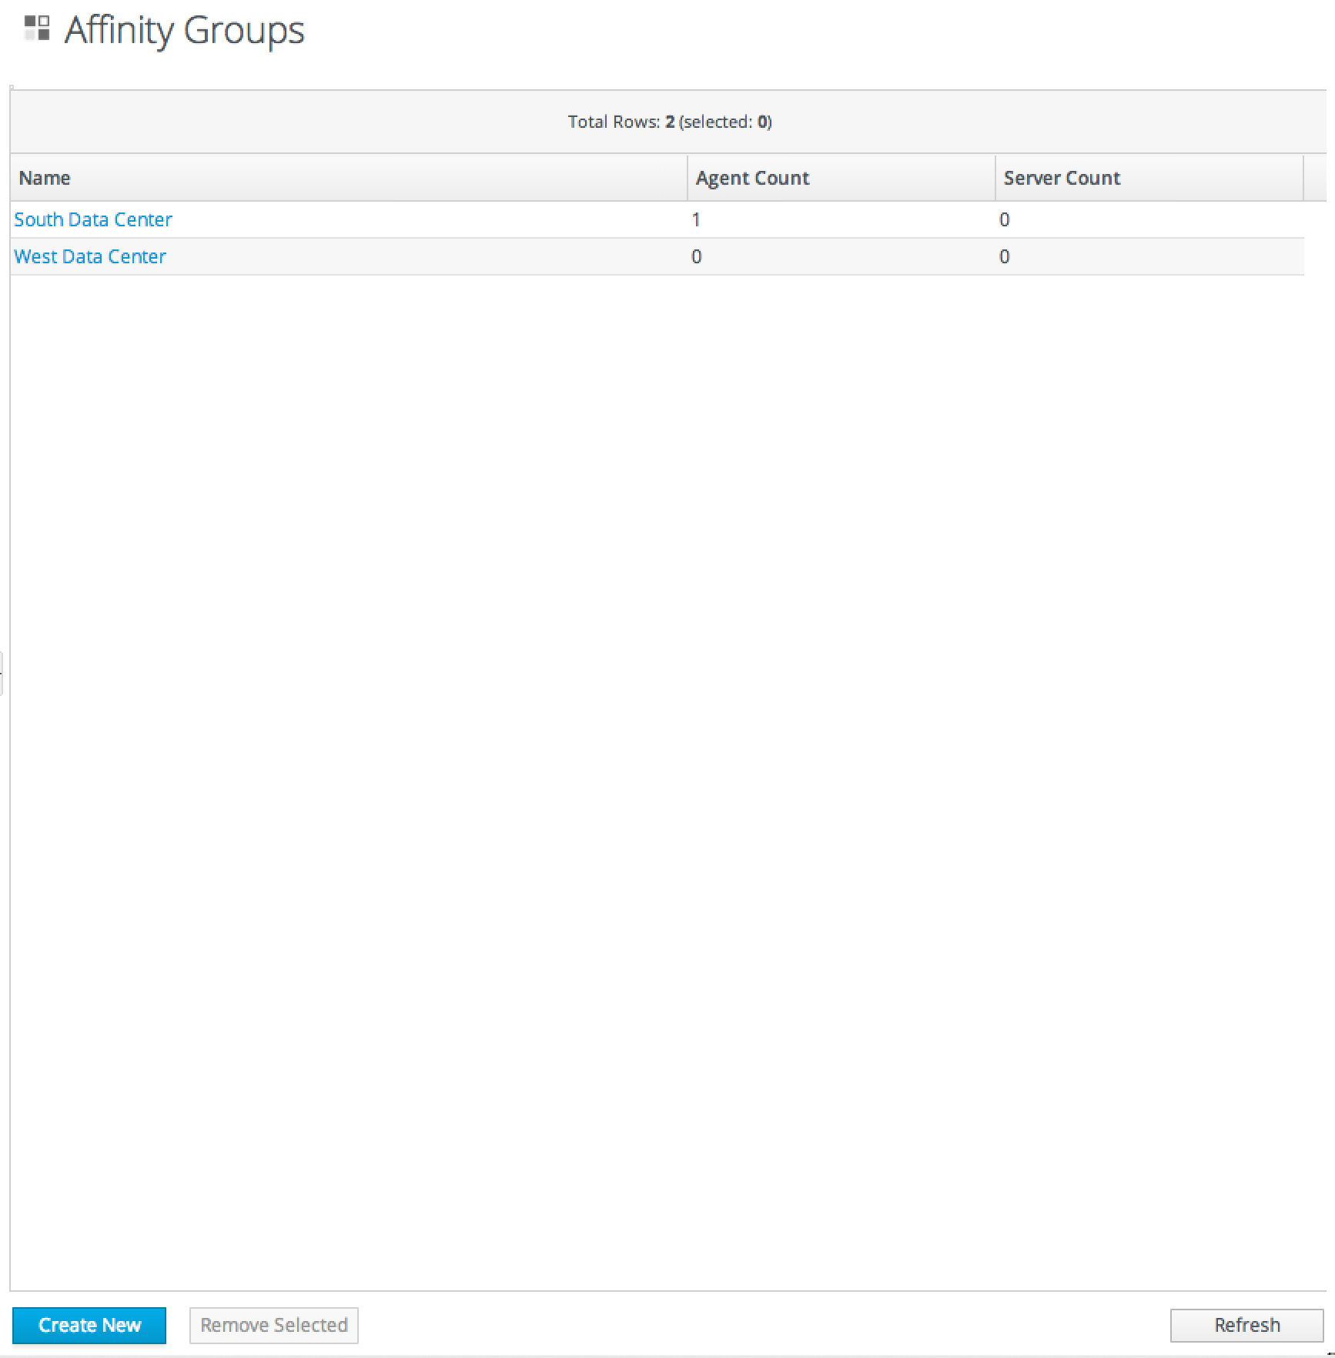Open the South Data Center affinity group

click(x=93, y=219)
